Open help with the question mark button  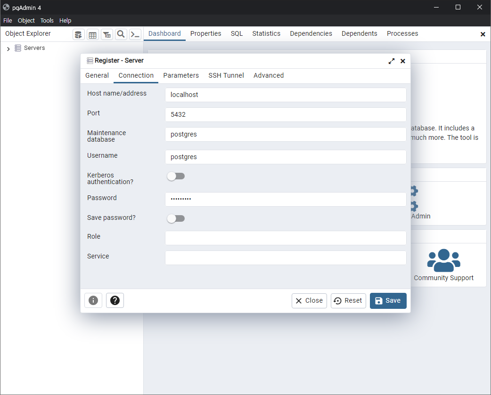point(115,300)
